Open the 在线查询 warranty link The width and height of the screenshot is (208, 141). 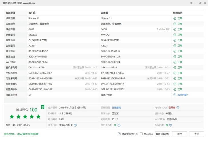click(x=116, y=108)
